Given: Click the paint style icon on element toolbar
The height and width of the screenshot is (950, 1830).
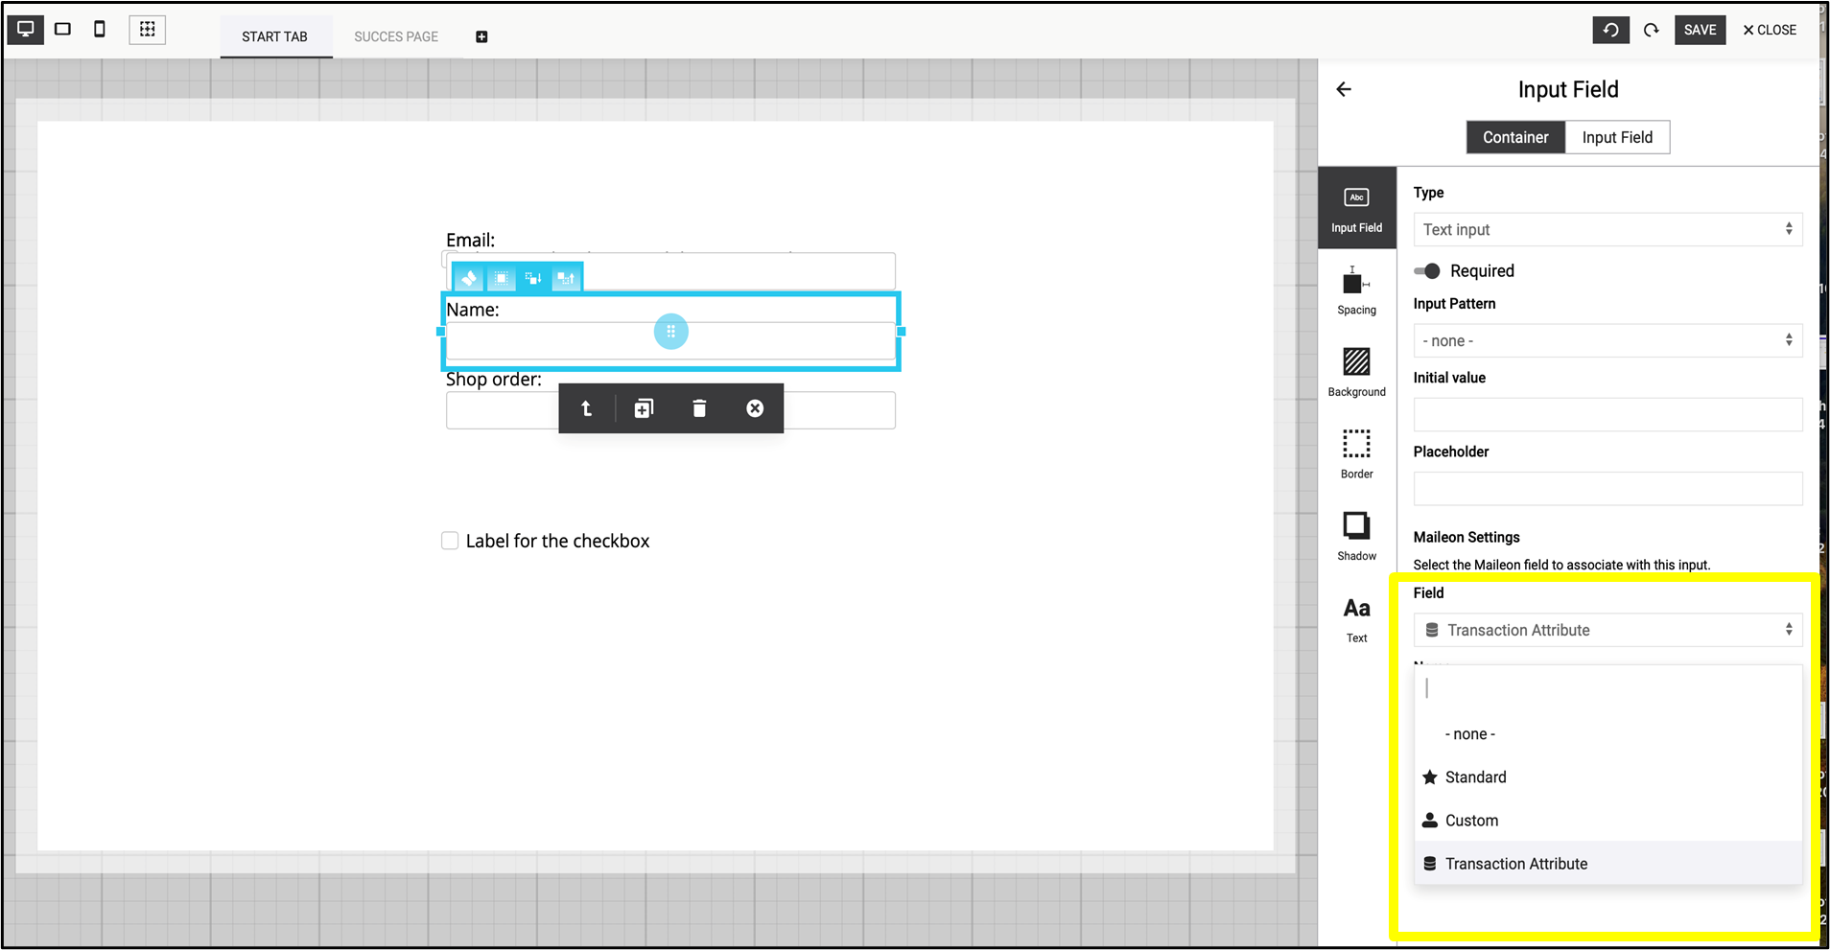Looking at the screenshot, I should 469,278.
